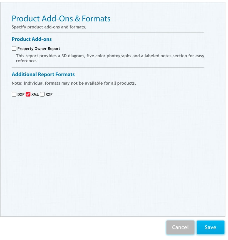Cancel changes to report formats
This screenshot has width=228, height=240.
180,227
